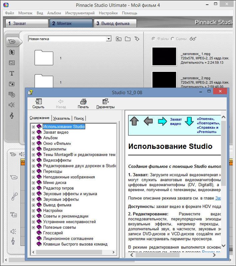Expand the 'Видеоэффекты' help topic

[33, 160]
